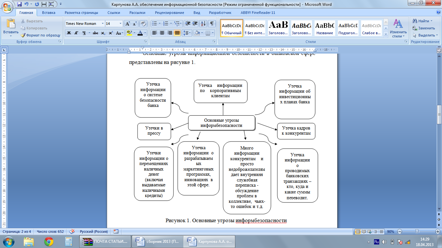The width and height of the screenshot is (442, 248).
Task: Open Рецензирование tab
Action: tap(170, 13)
